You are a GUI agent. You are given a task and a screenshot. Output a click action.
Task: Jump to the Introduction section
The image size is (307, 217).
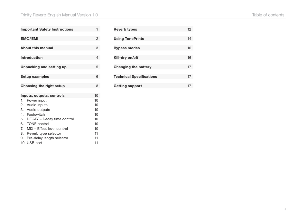[60, 58]
